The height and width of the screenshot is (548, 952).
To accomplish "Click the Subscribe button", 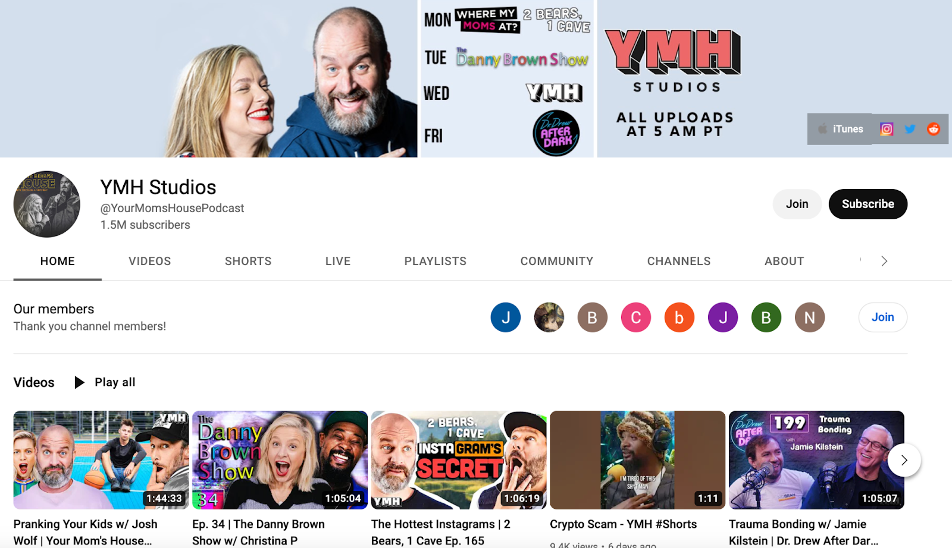I will (x=868, y=204).
